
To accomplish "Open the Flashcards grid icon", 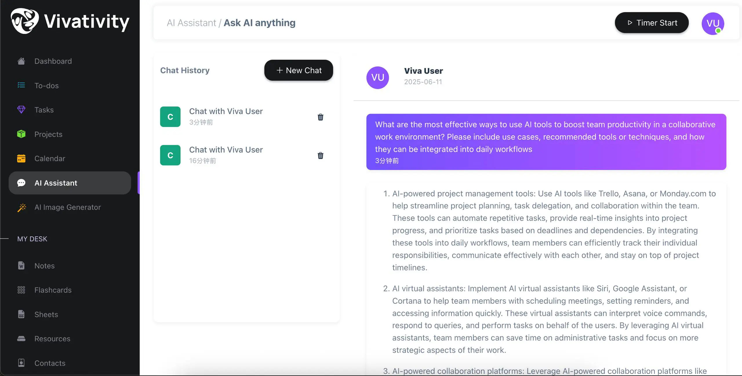I will coord(21,290).
